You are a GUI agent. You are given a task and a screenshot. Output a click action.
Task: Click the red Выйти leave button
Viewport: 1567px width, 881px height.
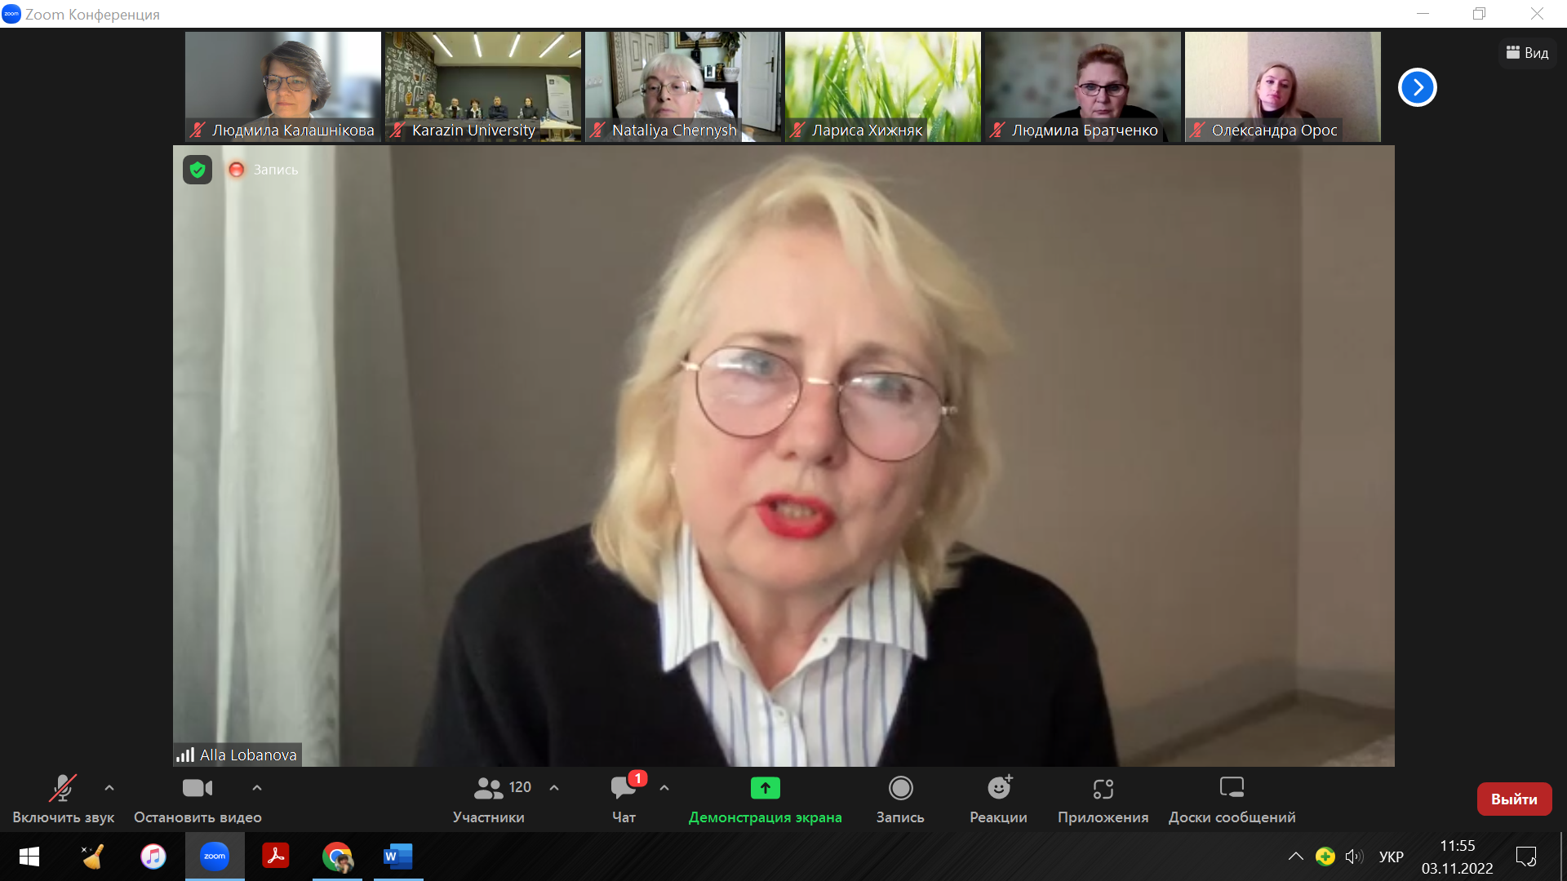pyautogui.click(x=1514, y=799)
